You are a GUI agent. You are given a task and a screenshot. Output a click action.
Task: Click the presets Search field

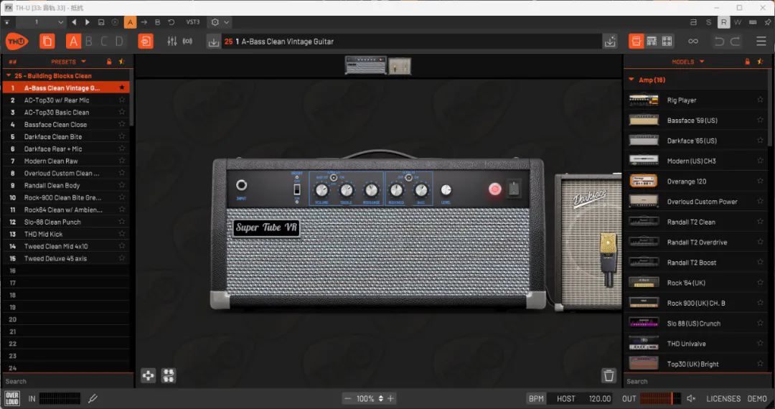pos(67,381)
